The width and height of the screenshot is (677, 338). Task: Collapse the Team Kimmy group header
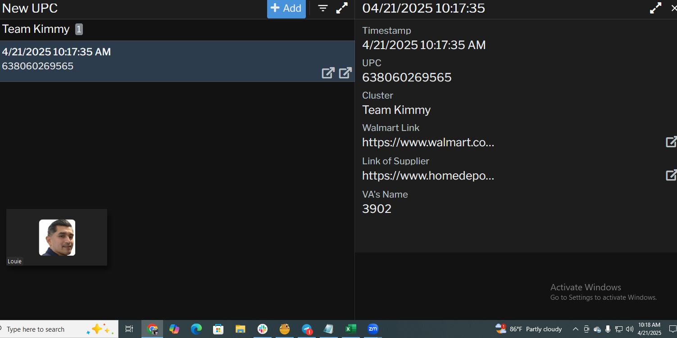(36, 30)
